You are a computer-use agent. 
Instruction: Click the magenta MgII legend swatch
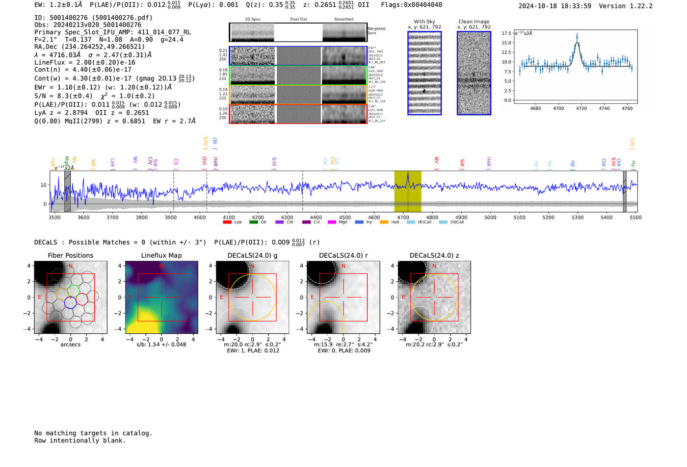coord(332,222)
